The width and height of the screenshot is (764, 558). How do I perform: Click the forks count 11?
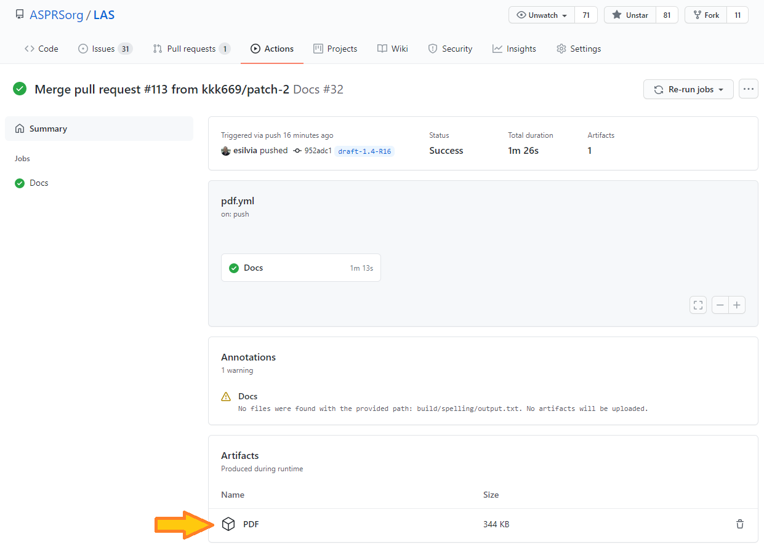pos(738,15)
